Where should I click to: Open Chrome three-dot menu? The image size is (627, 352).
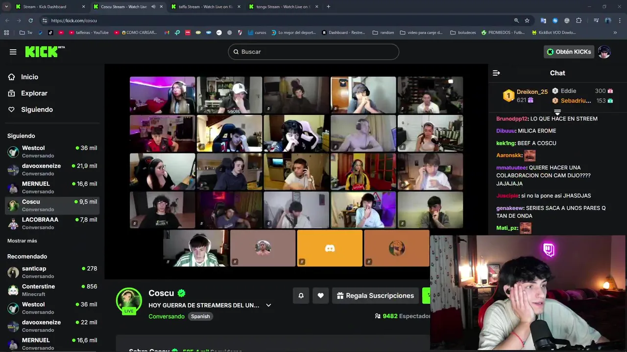tap(619, 21)
